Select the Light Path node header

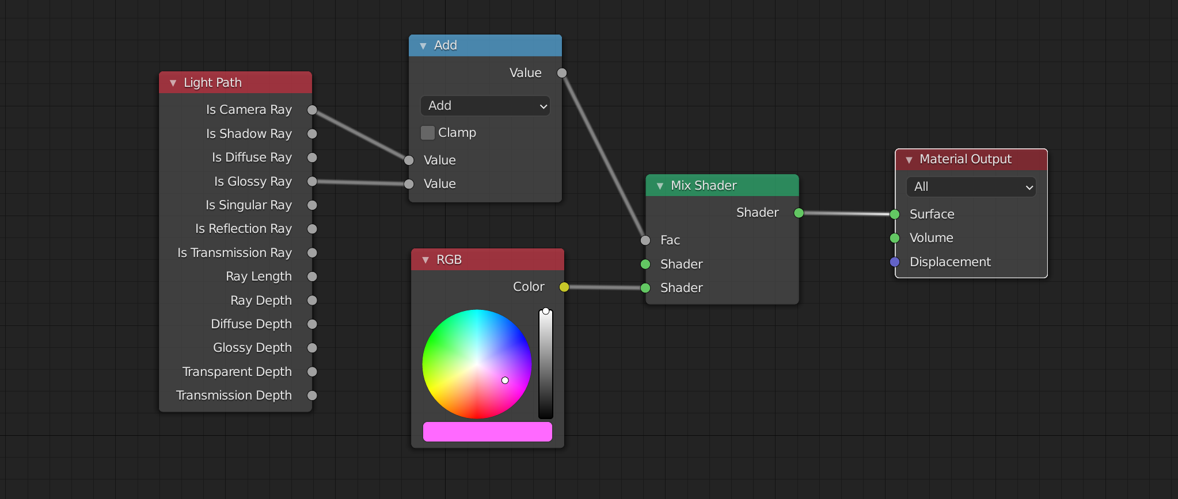235,83
